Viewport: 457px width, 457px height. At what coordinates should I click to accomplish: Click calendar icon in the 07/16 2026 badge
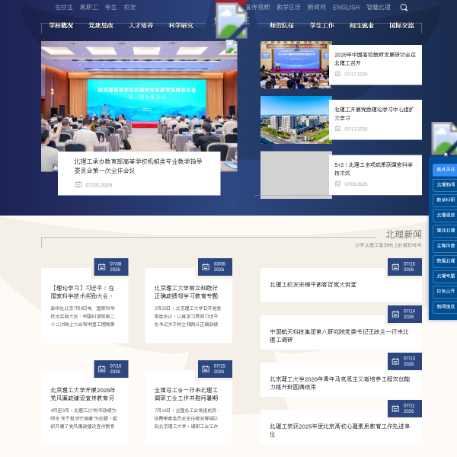click(x=102, y=369)
